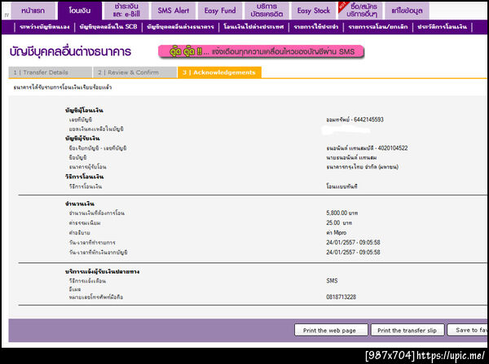Open รายการใช้ประจำ submenu

point(316,27)
